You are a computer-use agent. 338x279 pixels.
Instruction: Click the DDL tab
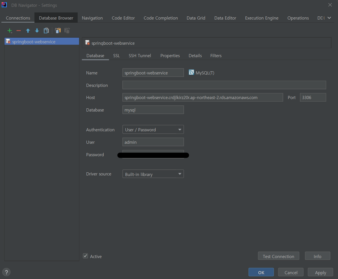[x=321, y=18]
